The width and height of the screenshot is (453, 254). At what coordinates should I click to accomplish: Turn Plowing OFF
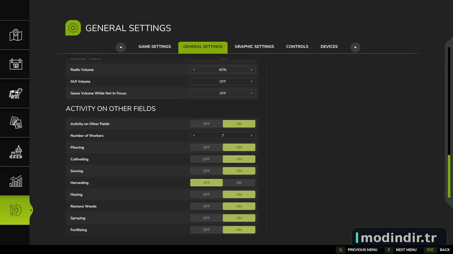(x=206, y=147)
